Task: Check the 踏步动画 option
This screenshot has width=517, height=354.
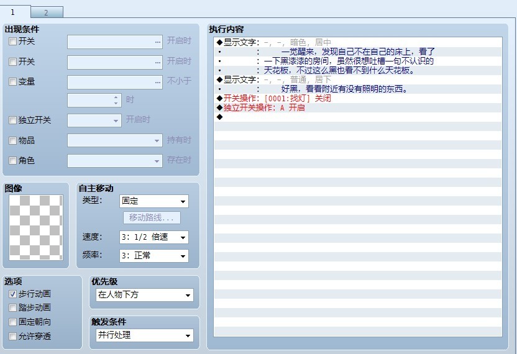Action: (12, 307)
